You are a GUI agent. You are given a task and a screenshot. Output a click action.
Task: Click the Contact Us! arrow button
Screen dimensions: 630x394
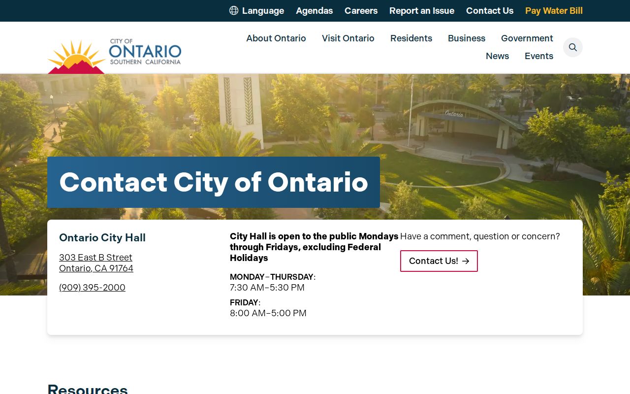[439, 261]
